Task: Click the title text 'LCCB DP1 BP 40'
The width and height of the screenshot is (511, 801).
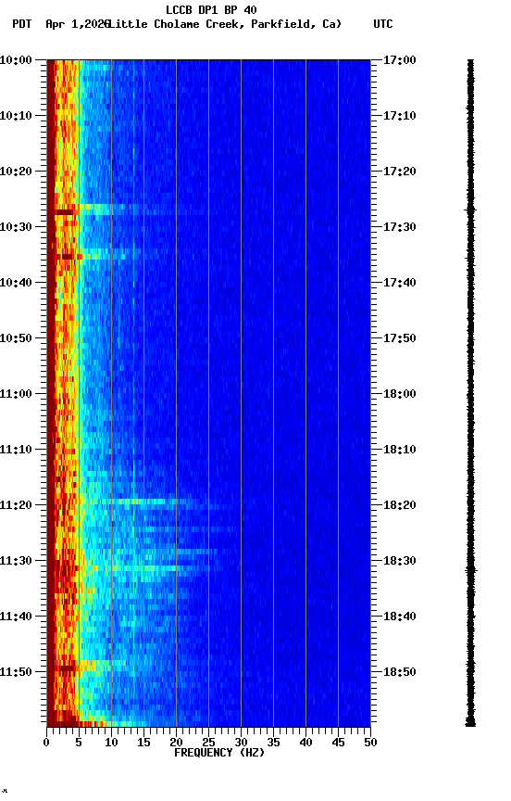Action: (x=211, y=9)
